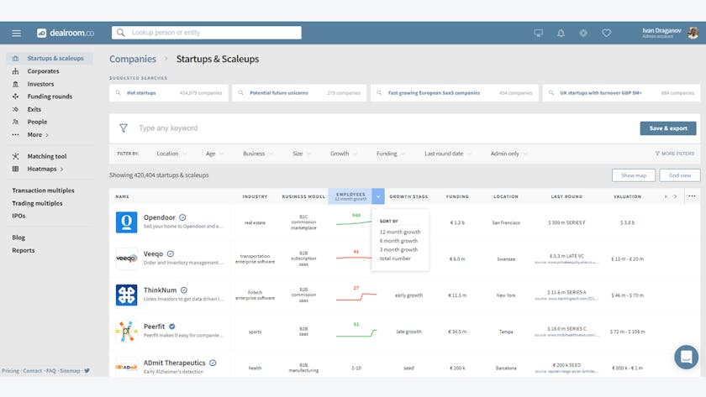Open the Funding filter dropdown

click(391, 154)
